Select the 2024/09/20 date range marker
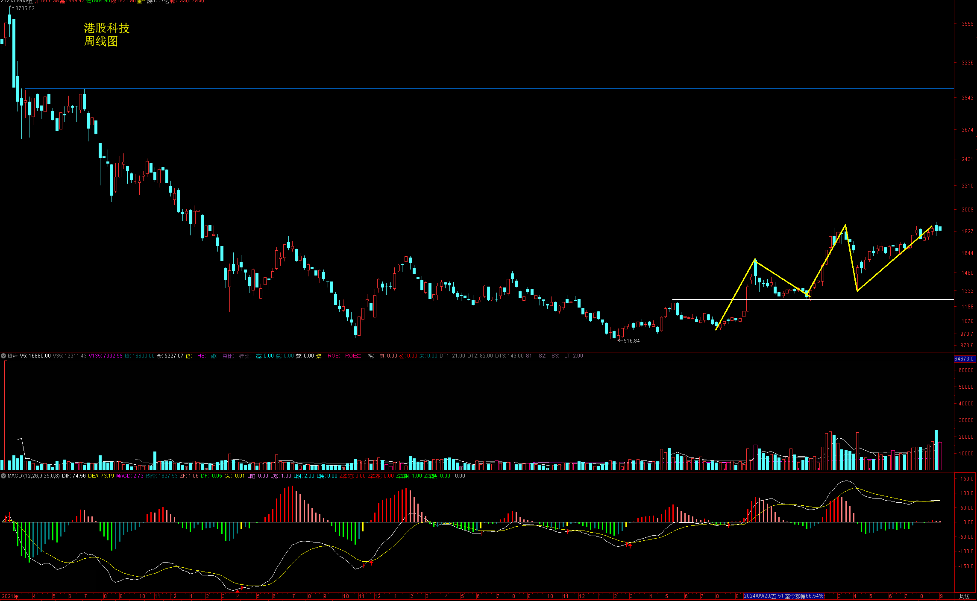This screenshot has width=977, height=601. coord(783,596)
